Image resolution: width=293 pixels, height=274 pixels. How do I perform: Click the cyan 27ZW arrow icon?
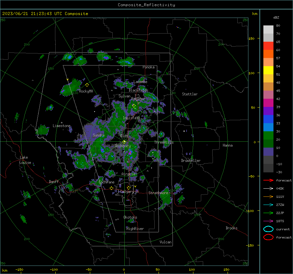pos(268,205)
